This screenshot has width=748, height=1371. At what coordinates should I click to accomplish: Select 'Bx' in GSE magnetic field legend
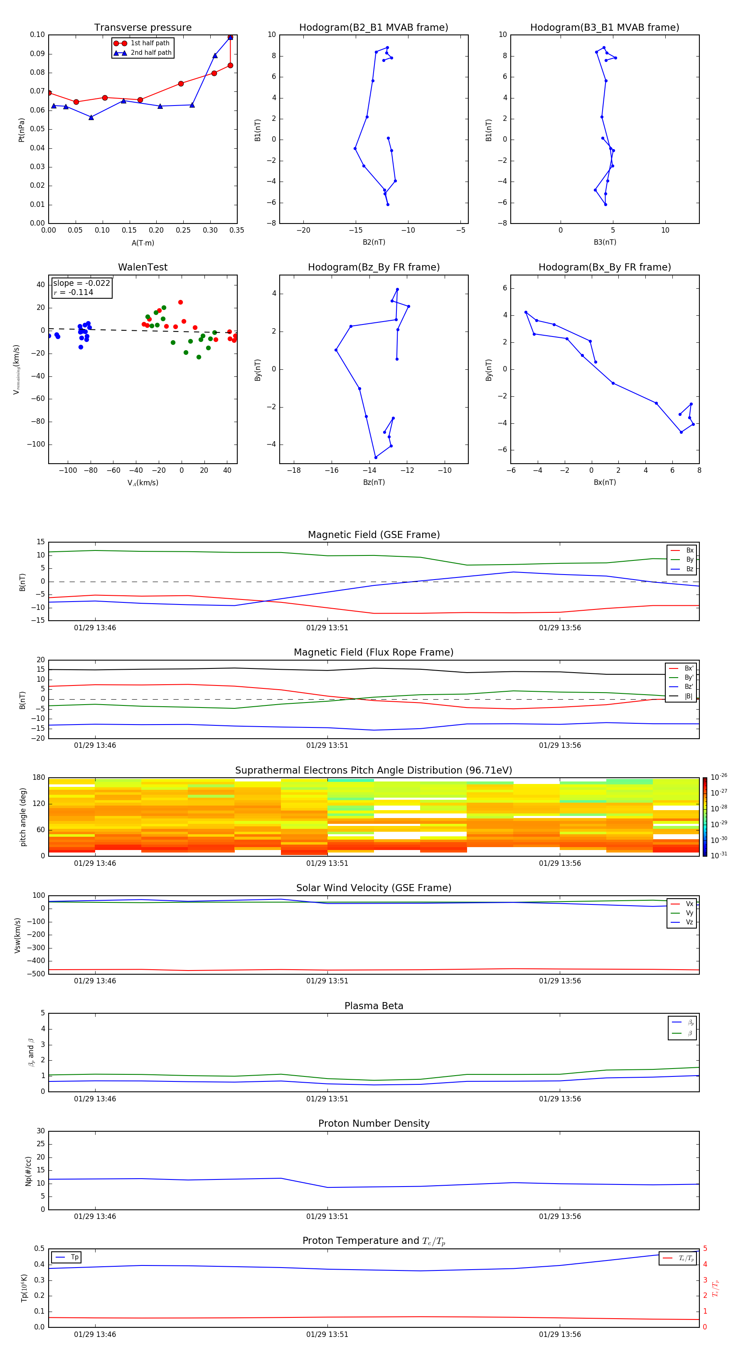[682, 550]
